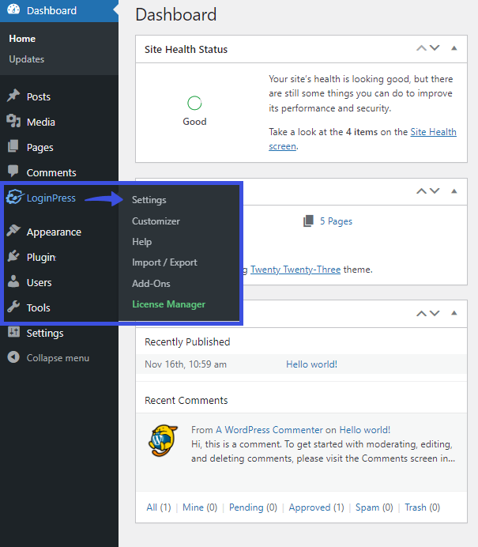This screenshot has width=478, height=547.
Task: Open the Hello world! published post link
Action: coord(312,364)
